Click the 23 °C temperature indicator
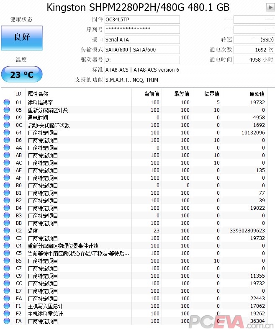 tap(22, 75)
